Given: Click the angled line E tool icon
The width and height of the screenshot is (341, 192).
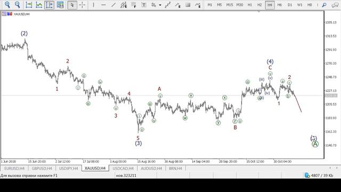Looking at the screenshot, I should tap(178, 5).
